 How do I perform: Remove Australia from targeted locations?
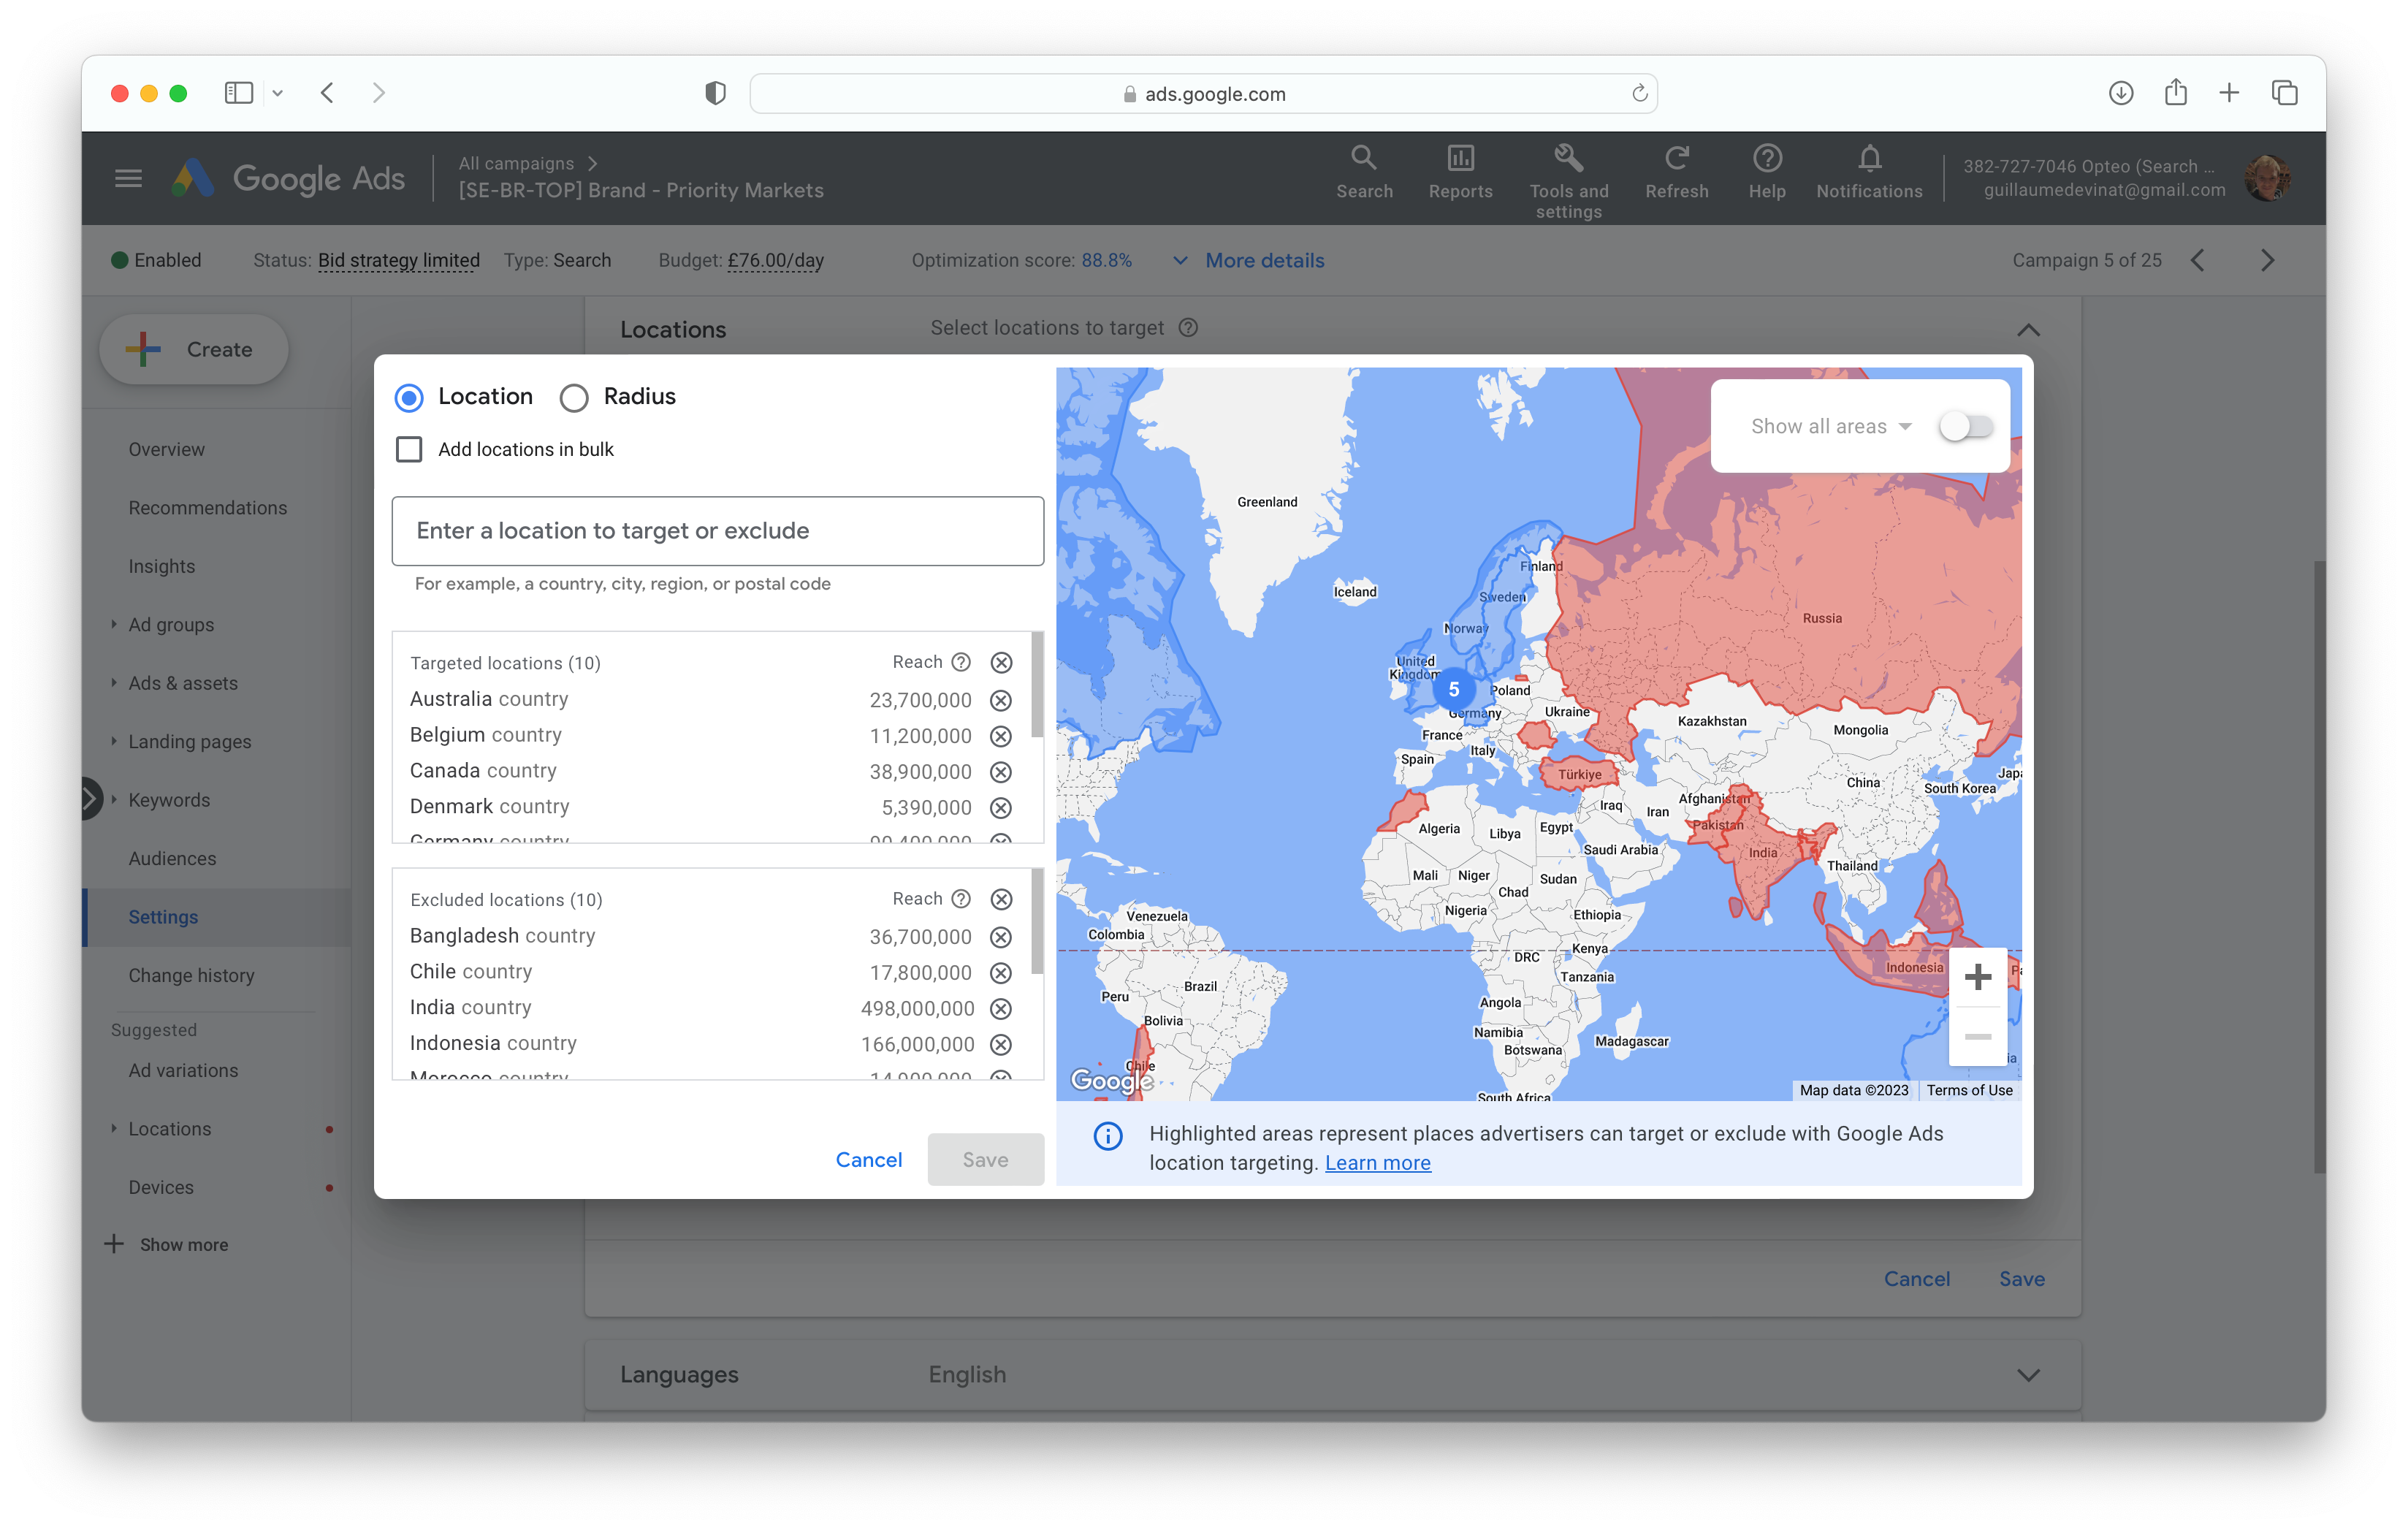click(x=1000, y=700)
